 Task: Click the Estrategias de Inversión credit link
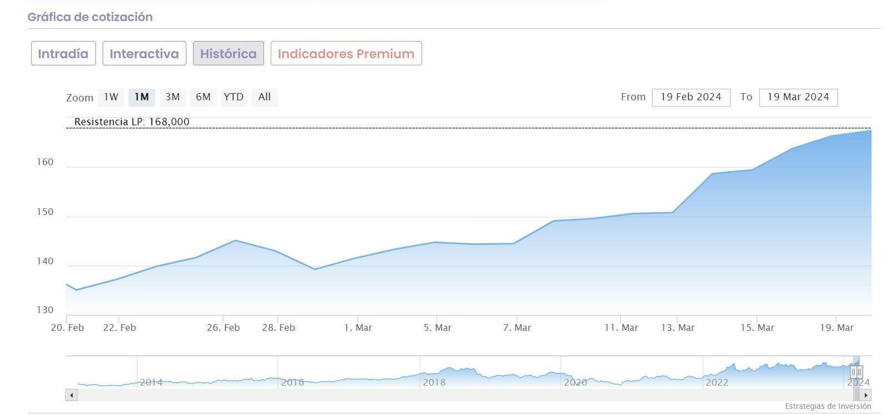(828, 407)
